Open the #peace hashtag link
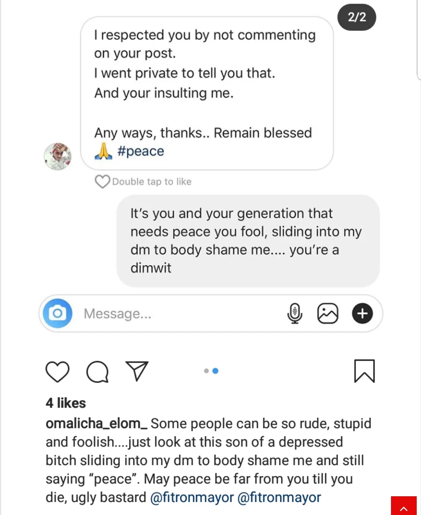The image size is (421, 515). tap(141, 151)
